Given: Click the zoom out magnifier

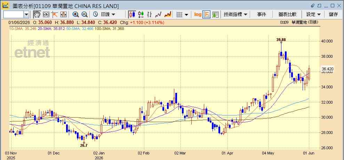Looking at the screenshot, I should point(85,15).
